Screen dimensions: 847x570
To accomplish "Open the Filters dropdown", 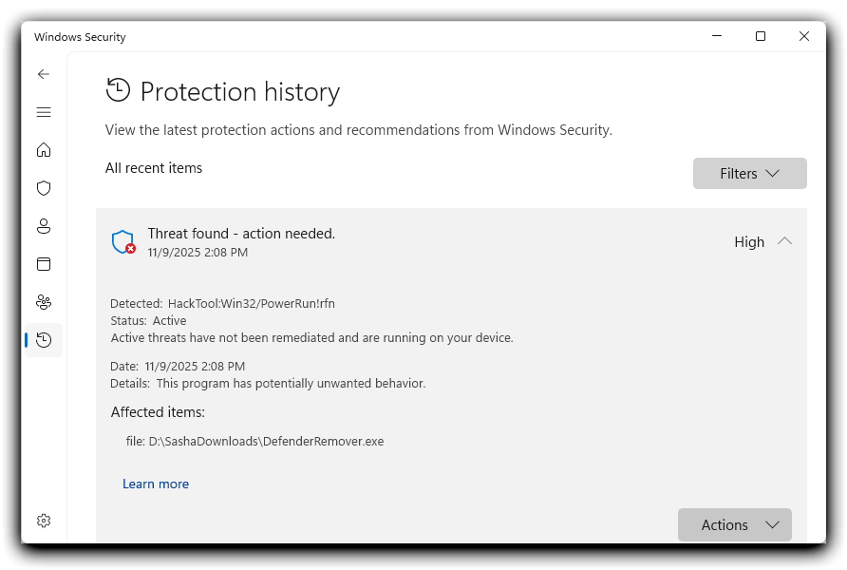I will (749, 174).
